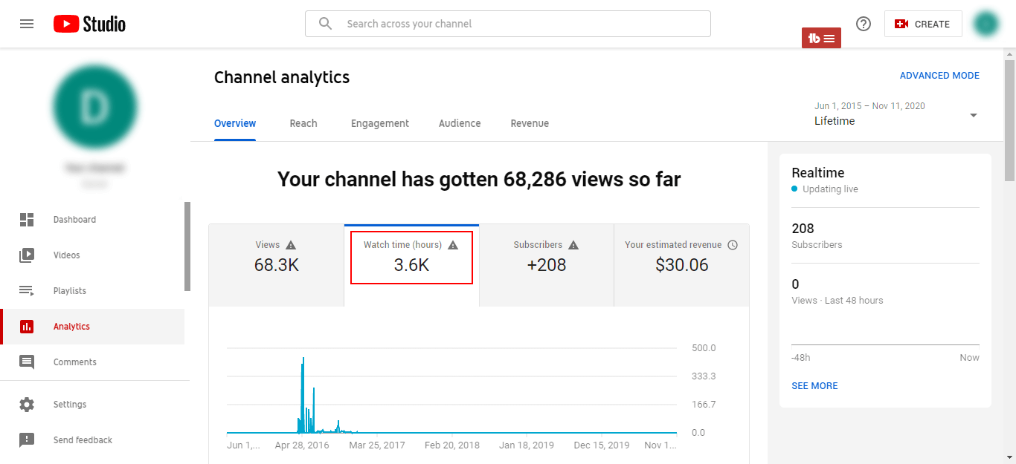This screenshot has width=1016, height=464.
Task: Select the Subscribers metric card
Action: (x=547, y=265)
